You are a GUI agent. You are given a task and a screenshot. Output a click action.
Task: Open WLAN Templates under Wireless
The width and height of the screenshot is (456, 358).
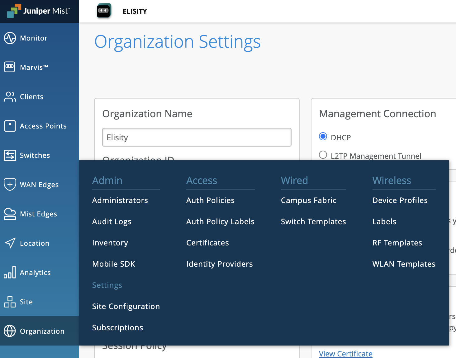coord(404,264)
